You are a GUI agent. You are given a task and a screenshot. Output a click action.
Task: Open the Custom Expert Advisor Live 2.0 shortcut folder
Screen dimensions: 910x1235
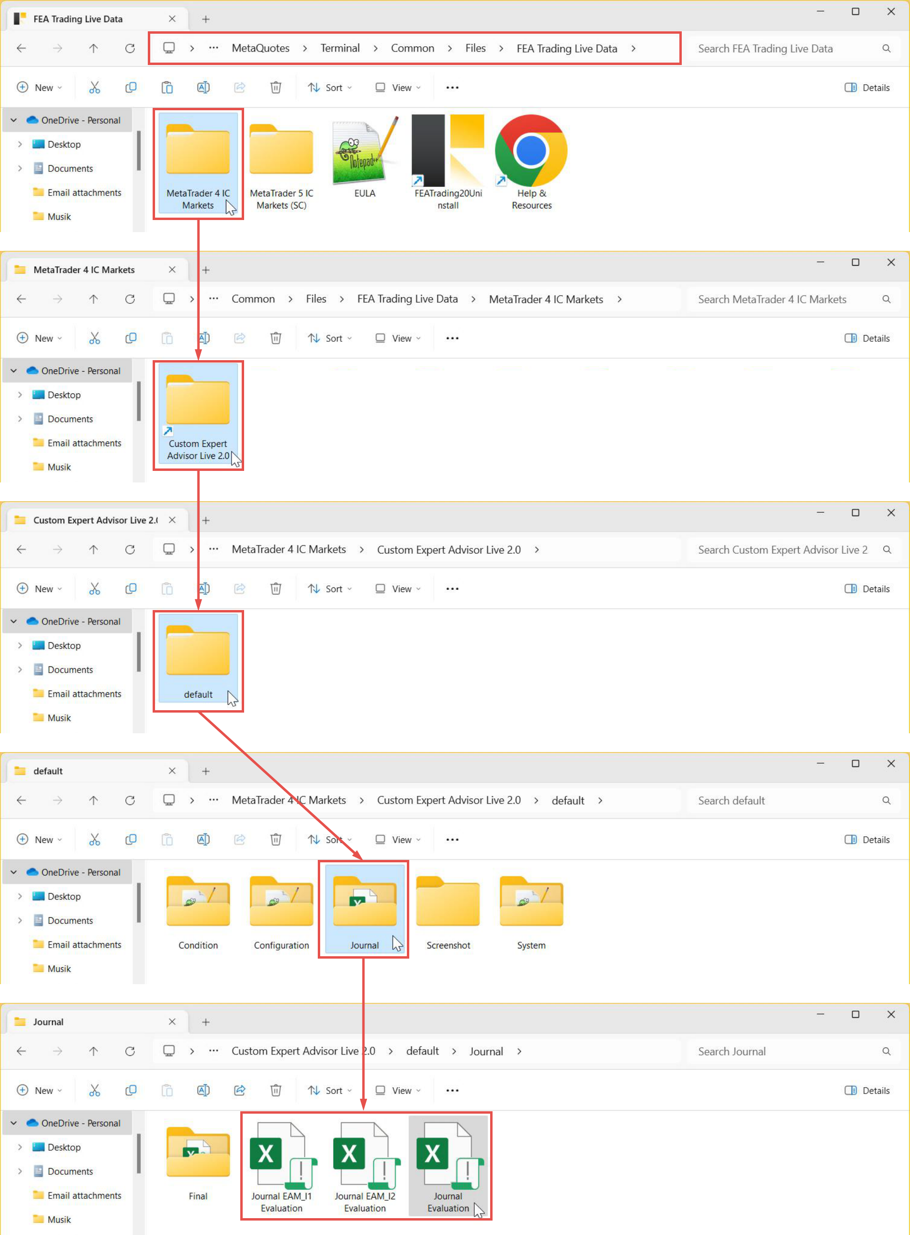pos(198,413)
